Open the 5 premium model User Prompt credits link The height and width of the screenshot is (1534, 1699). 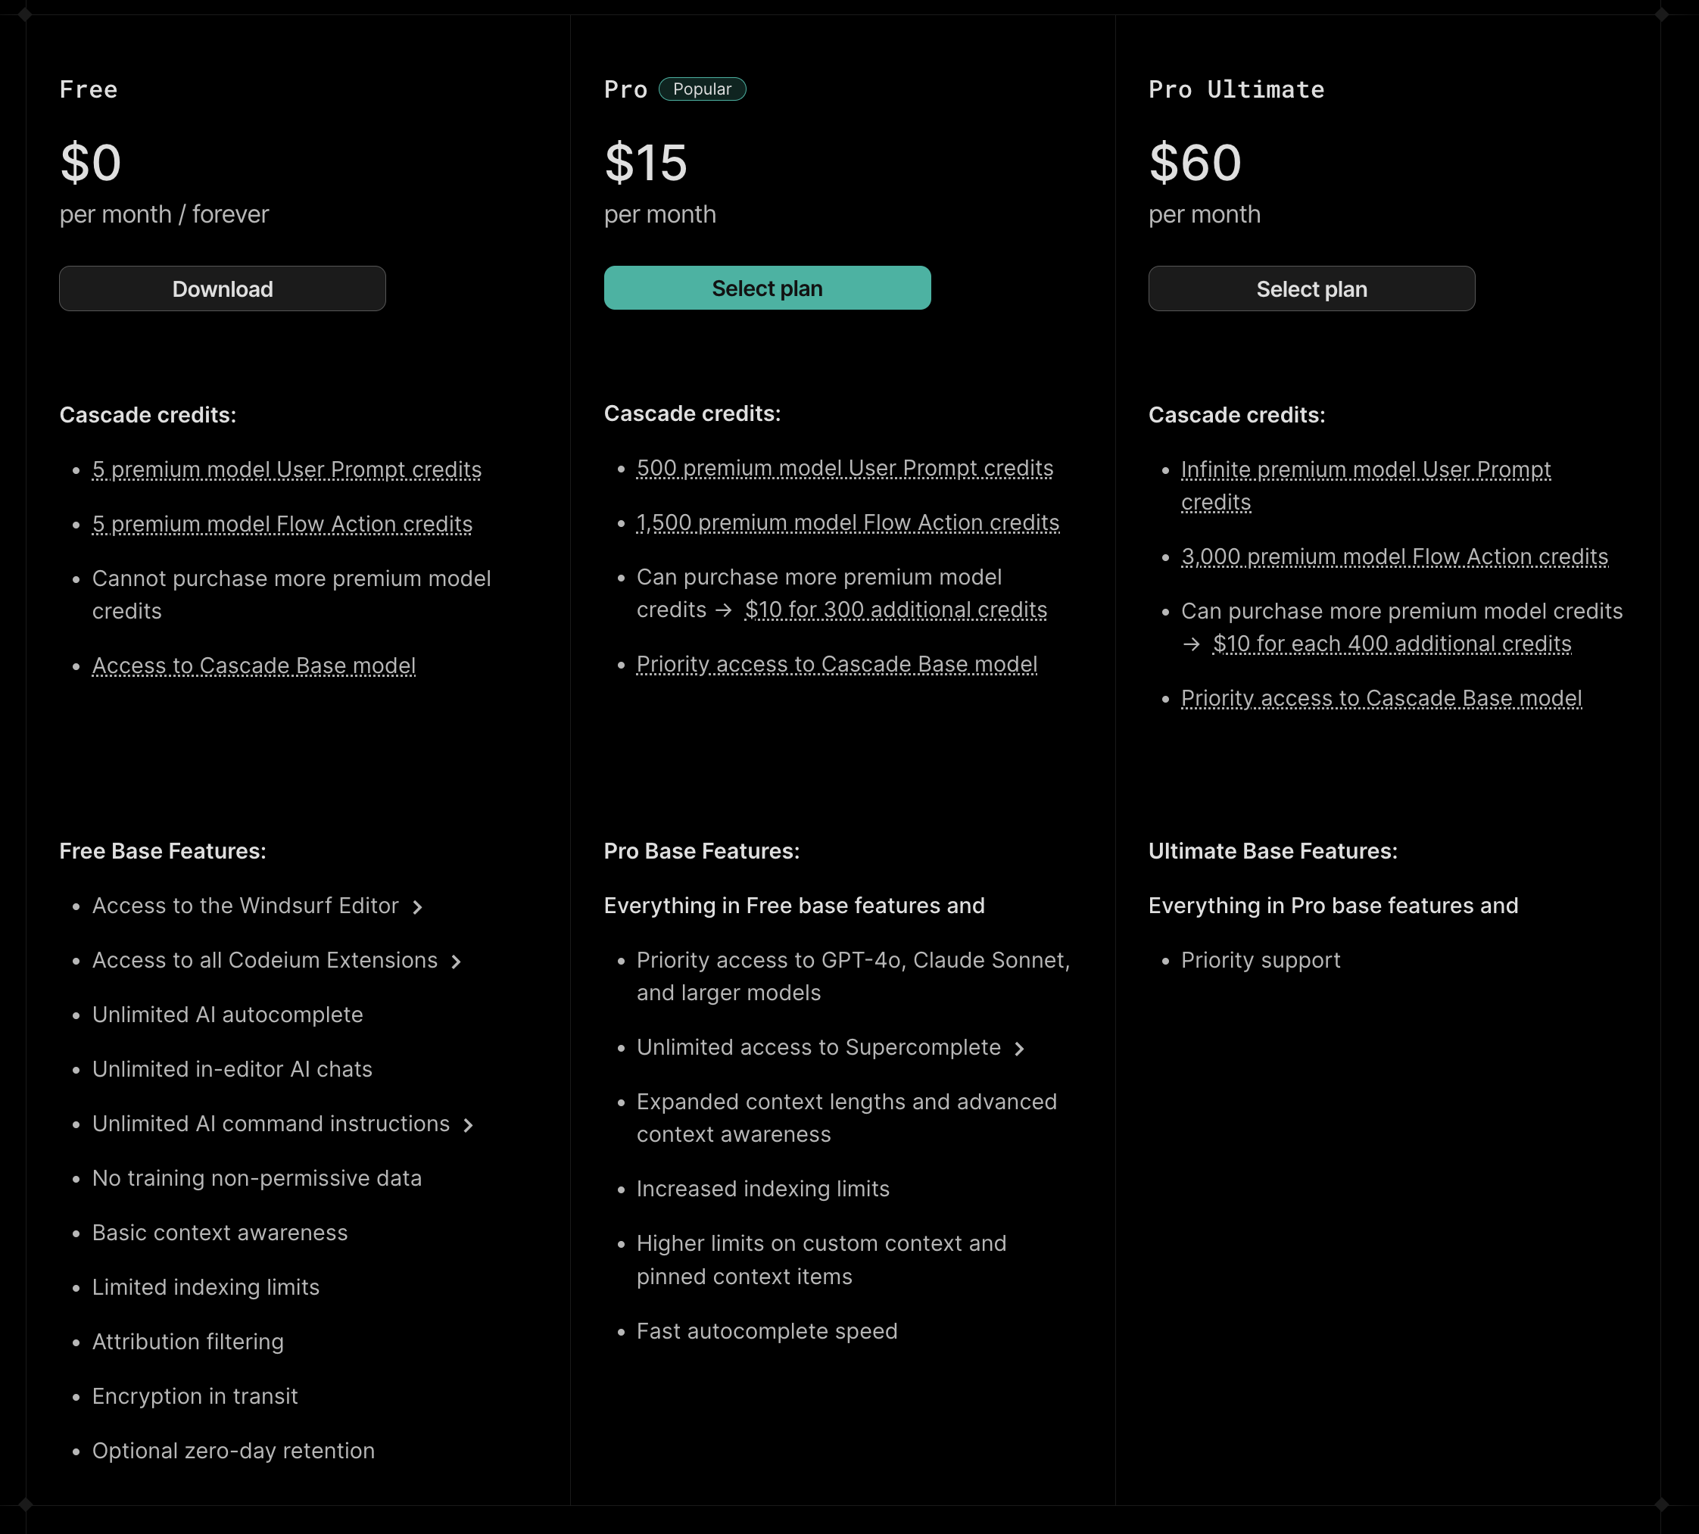point(286,469)
